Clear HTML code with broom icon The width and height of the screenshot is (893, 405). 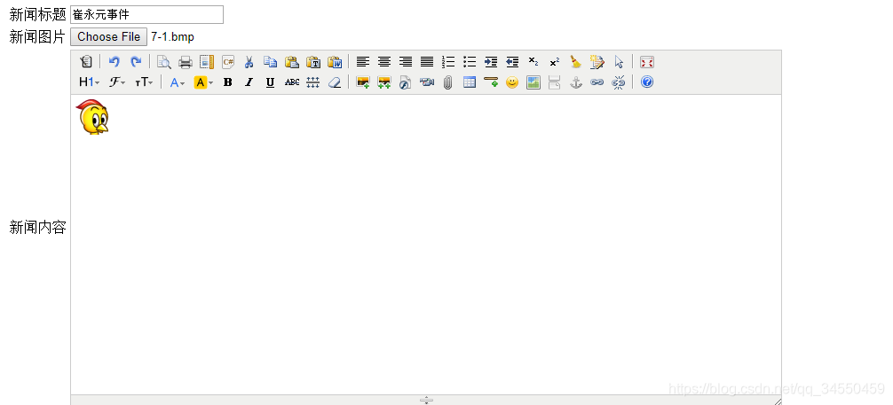click(576, 62)
